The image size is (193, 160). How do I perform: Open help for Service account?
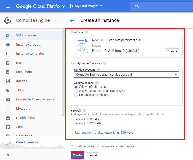click(98, 70)
